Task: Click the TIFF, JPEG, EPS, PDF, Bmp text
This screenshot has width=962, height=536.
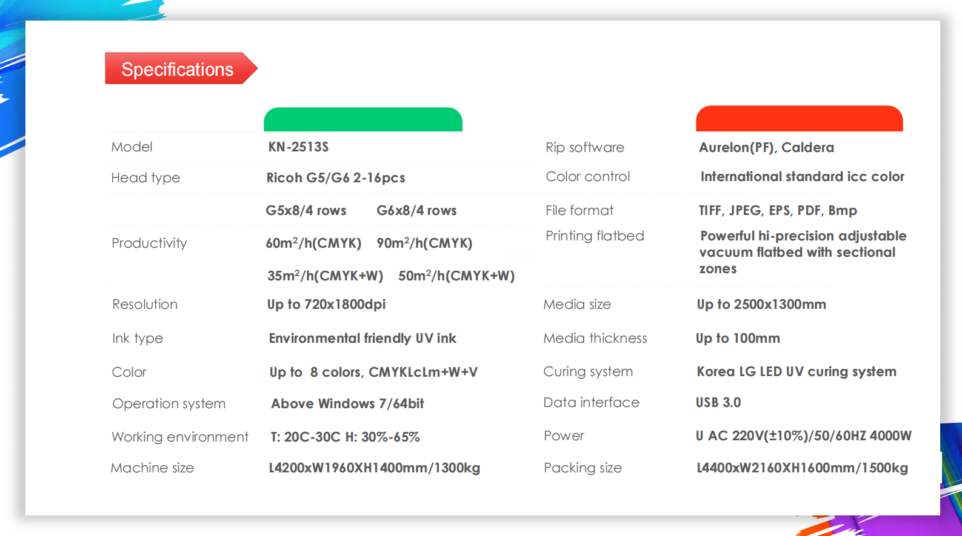Action: tap(778, 211)
